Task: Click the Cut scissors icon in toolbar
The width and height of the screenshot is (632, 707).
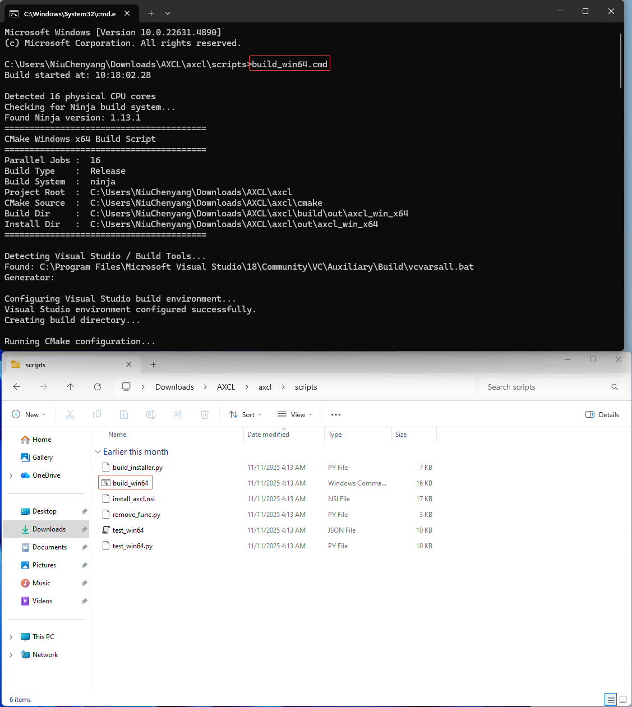Action: pos(70,414)
